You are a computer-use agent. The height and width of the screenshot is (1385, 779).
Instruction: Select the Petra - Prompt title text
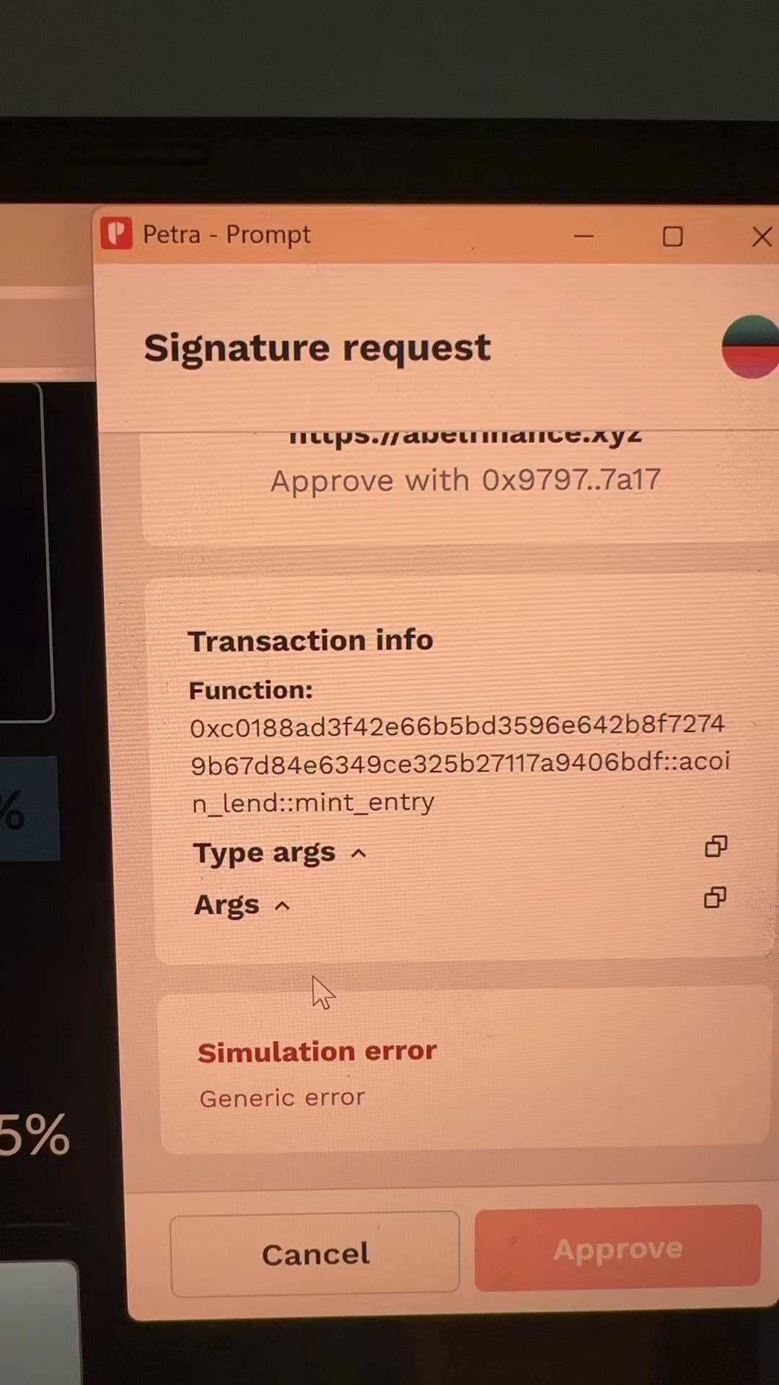pyautogui.click(x=226, y=234)
